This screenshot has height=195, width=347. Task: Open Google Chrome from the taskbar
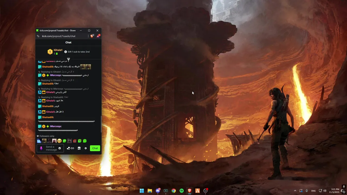click(173, 191)
